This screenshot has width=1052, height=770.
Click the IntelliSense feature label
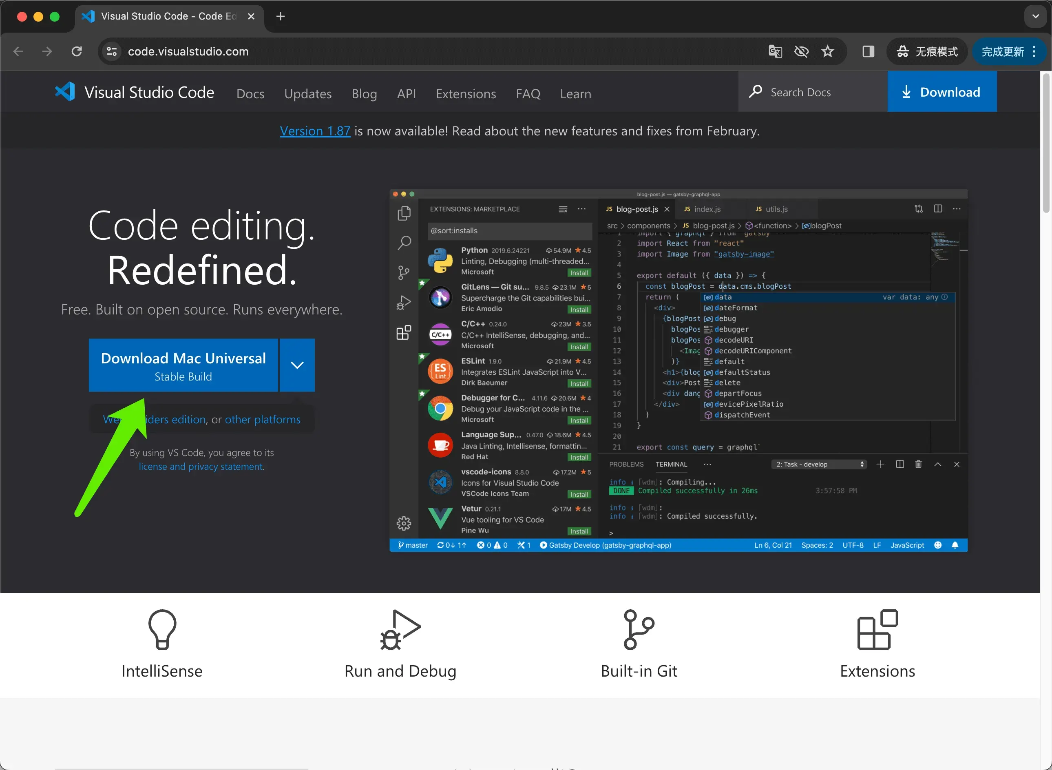(x=162, y=671)
